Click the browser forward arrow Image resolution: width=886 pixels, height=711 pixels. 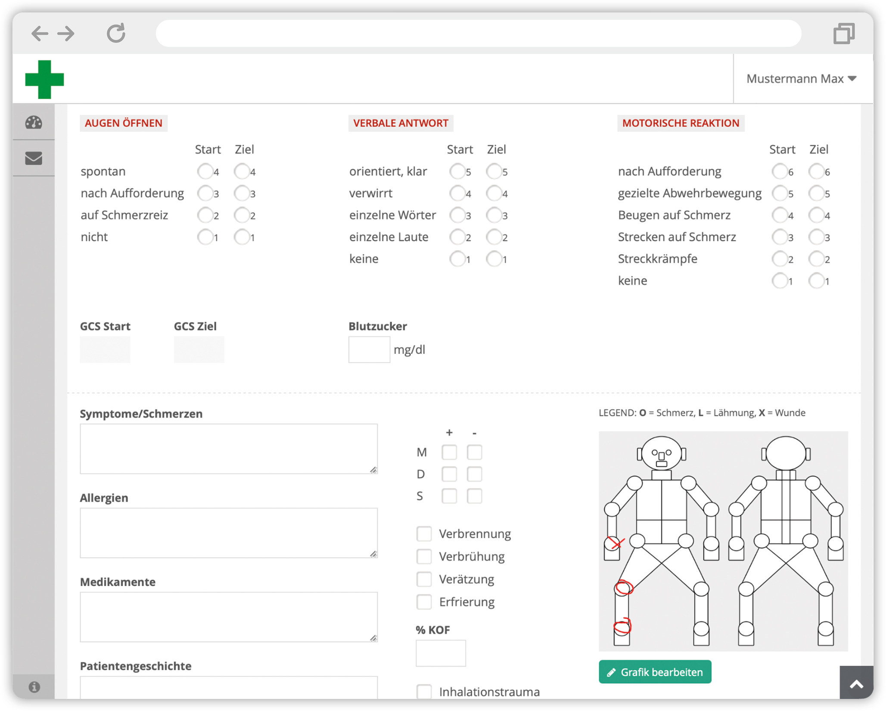pyautogui.click(x=66, y=33)
